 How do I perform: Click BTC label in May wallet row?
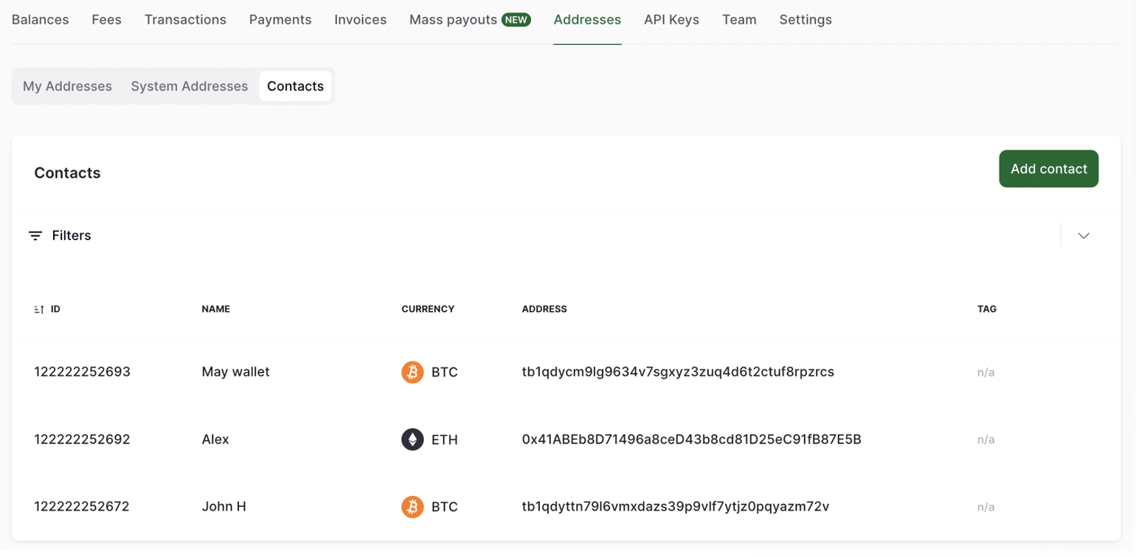tap(445, 372)
